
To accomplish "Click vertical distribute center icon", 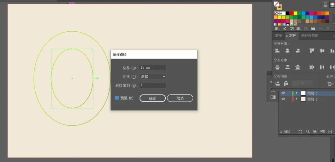I will [x=288, y=67].
